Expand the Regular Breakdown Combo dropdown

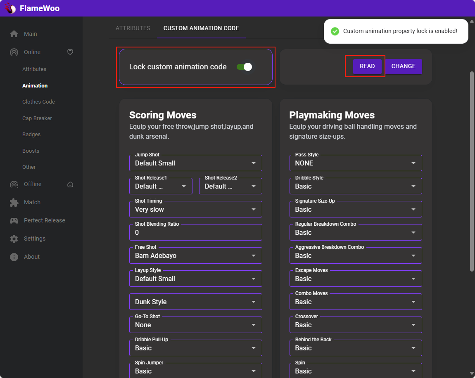coord(356,232)
